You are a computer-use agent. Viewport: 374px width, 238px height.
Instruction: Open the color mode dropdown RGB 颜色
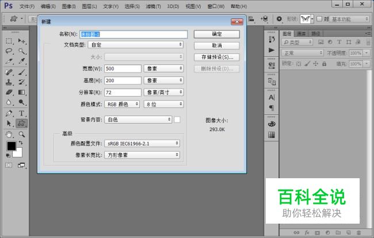122,105
